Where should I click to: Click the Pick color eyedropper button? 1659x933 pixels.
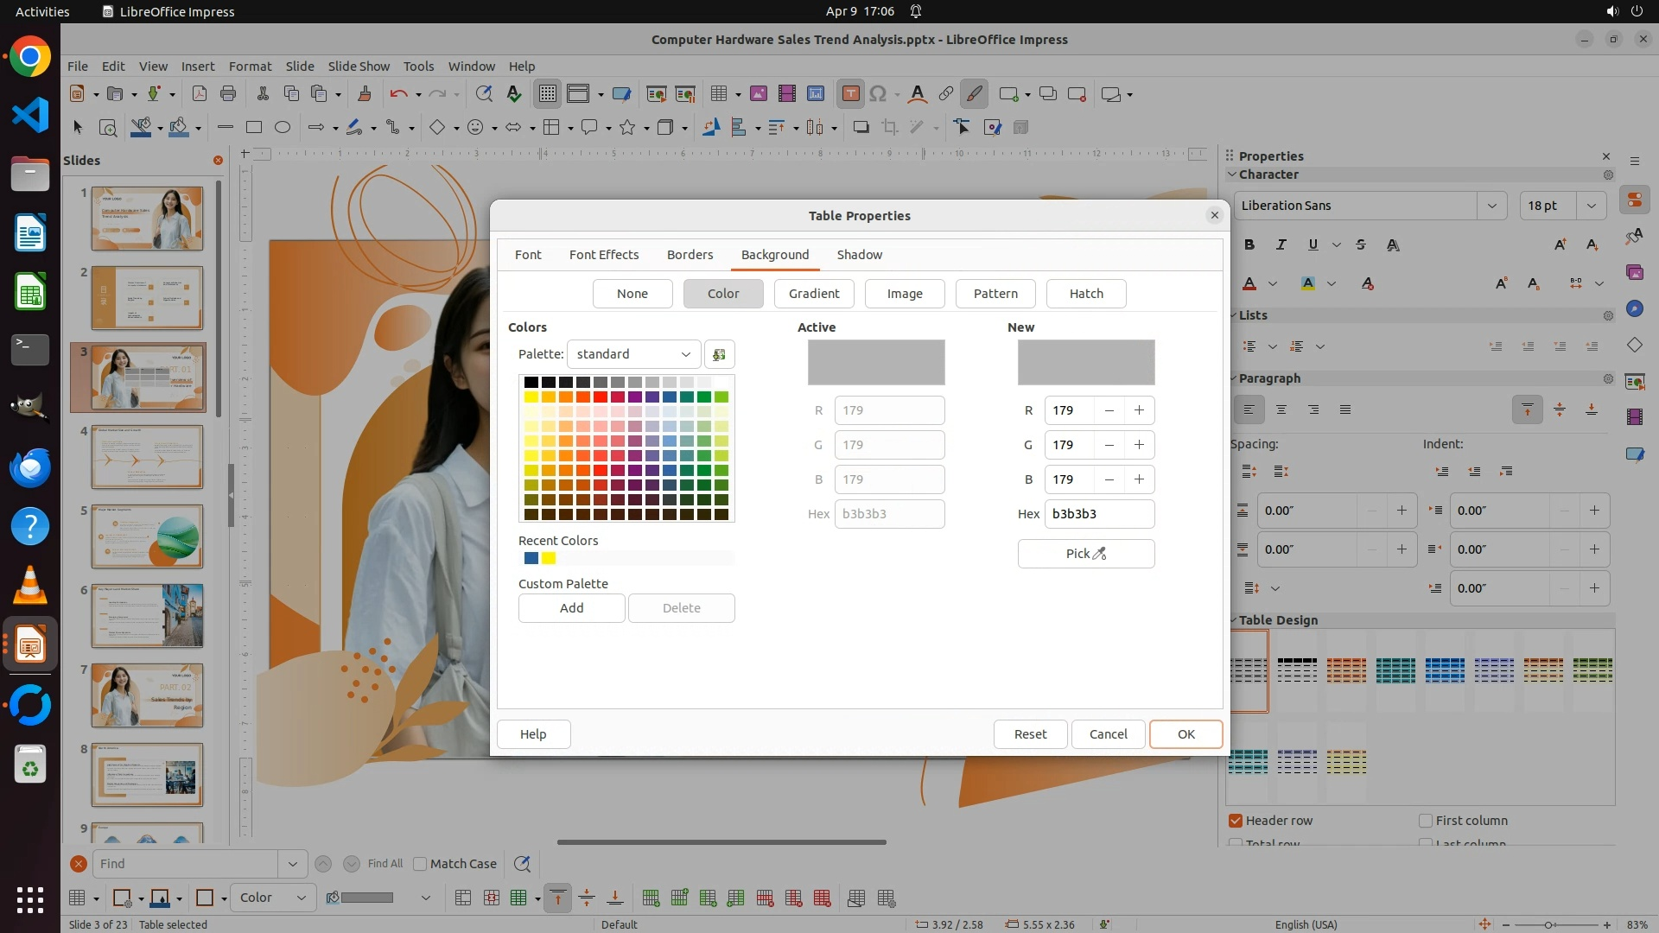coord(1085,554)
